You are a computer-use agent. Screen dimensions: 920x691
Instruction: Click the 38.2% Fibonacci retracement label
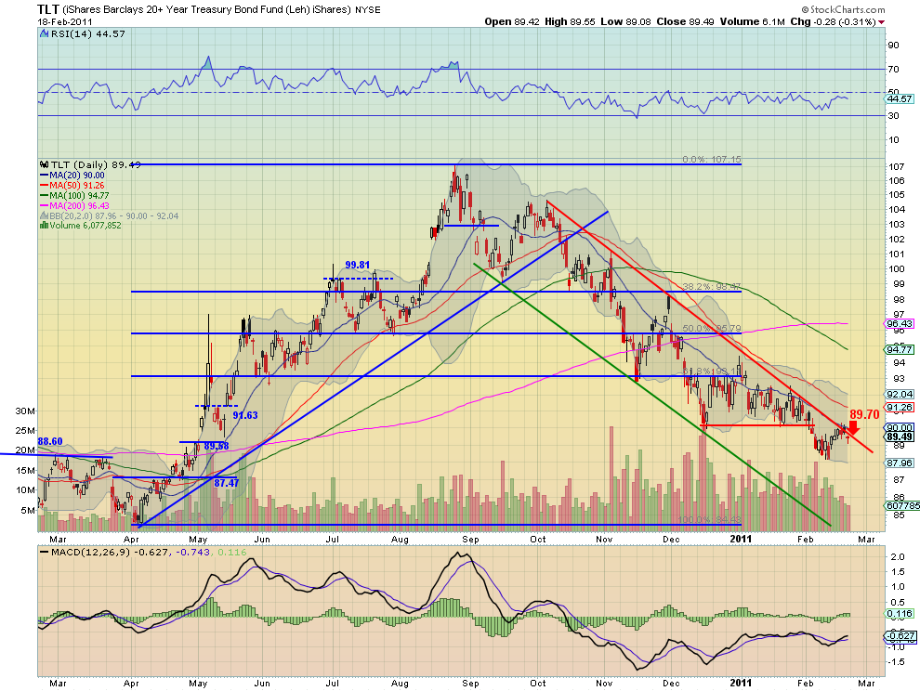coord(712,286)
